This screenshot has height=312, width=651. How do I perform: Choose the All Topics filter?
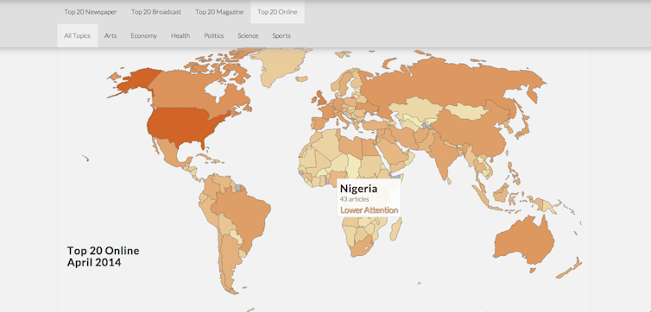(x=77, y=35)
